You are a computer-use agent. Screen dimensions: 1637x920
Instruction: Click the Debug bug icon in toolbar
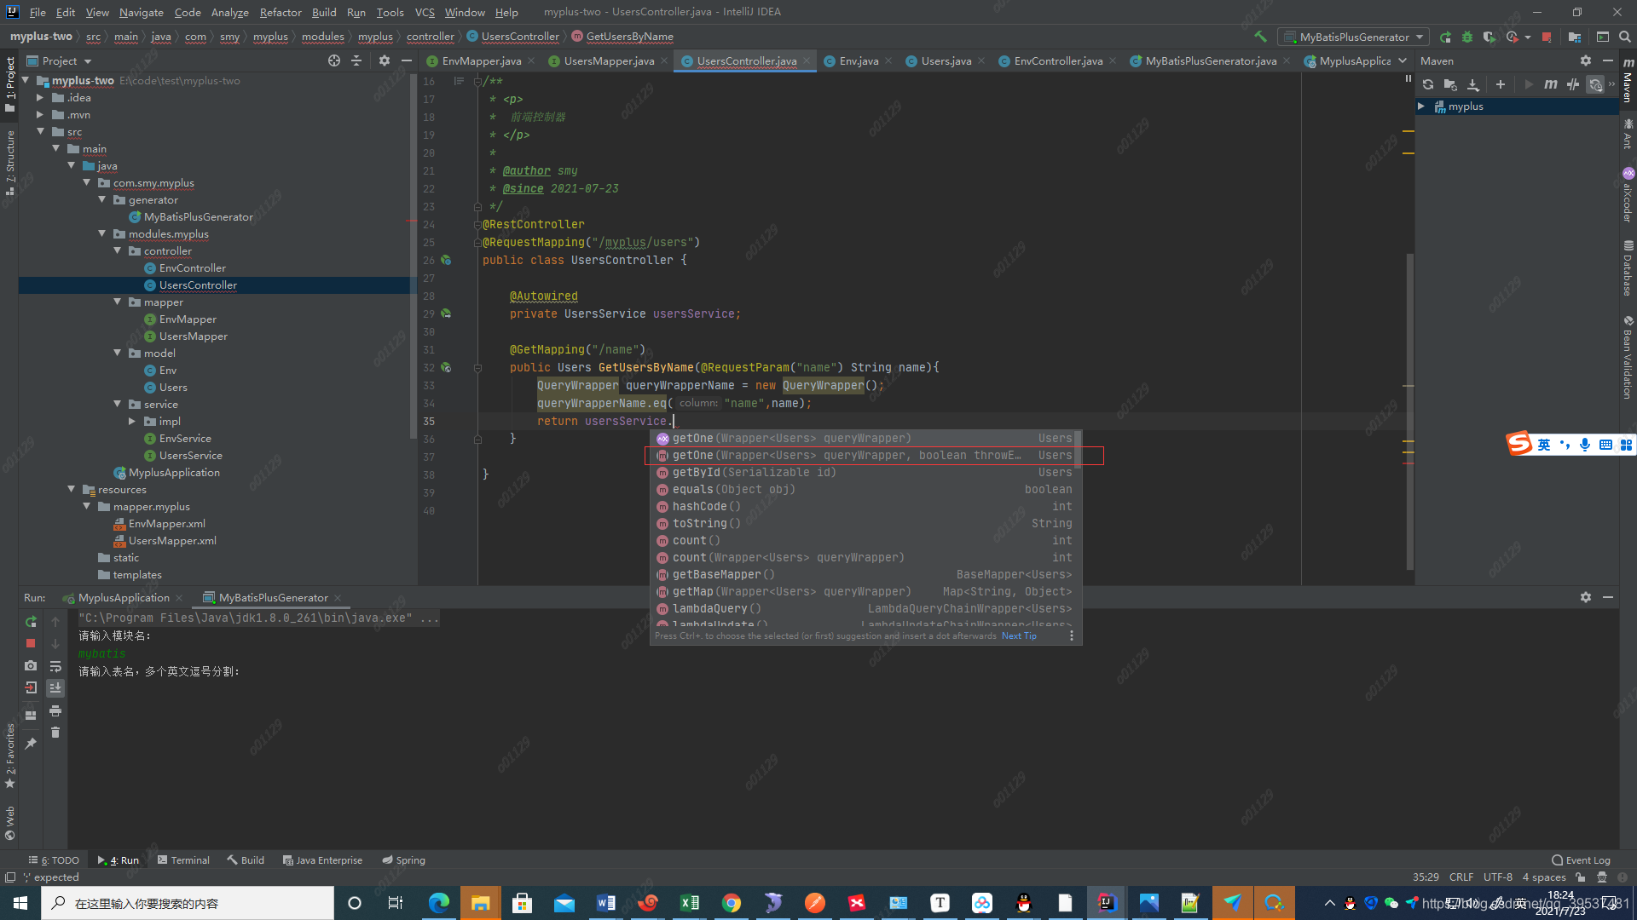1467,37
